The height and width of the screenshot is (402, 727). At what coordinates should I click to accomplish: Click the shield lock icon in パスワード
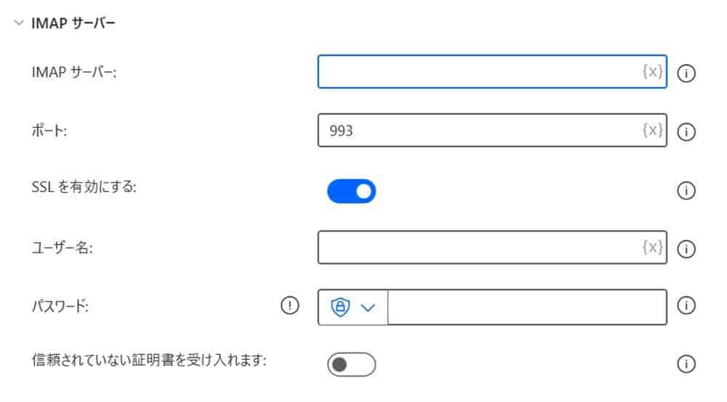click(x=340, y=307)
